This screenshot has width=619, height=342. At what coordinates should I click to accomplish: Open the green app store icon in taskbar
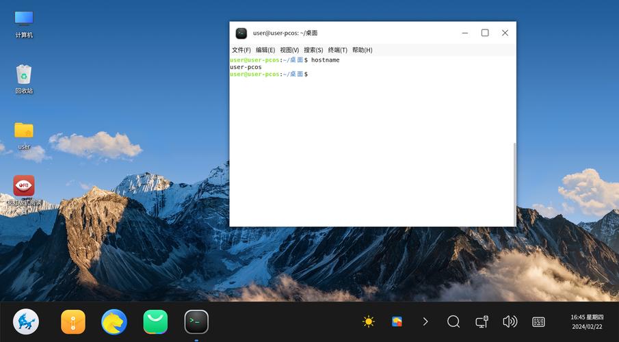tap(155, 321)
